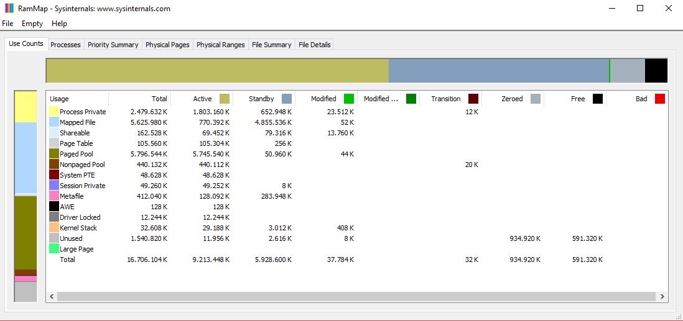Select the File Details tab
The width and height of the screenshot is (683, 321).
pos(315,45)
